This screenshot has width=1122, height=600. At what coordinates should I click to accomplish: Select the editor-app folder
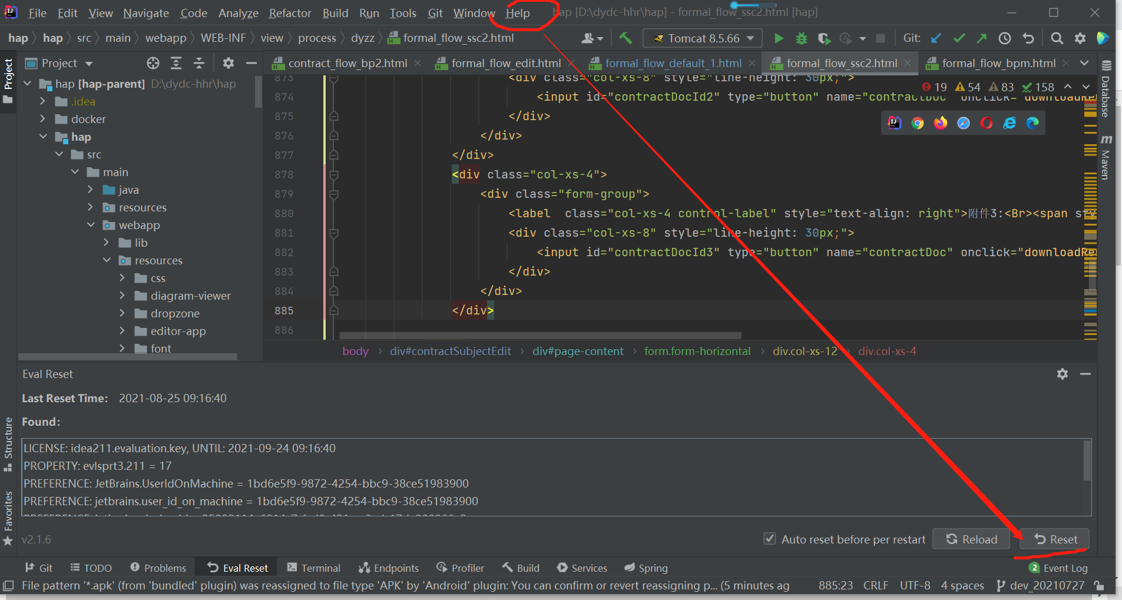[178, 331]
